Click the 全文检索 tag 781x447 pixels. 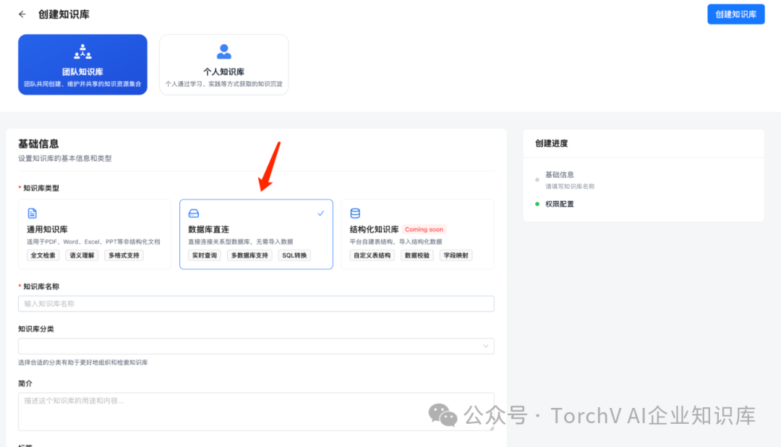click(43, 255)
